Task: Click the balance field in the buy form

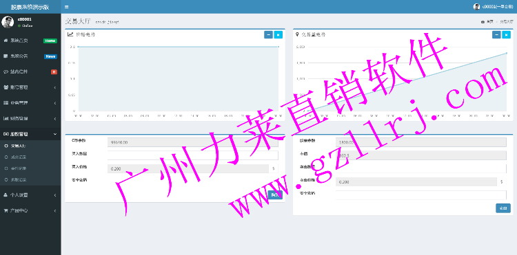Action: tap(193, 142)
